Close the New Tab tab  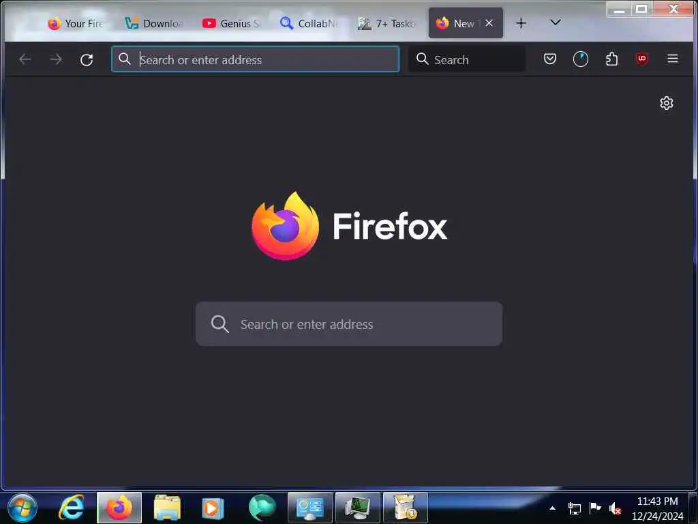click(x=489, y=23)
